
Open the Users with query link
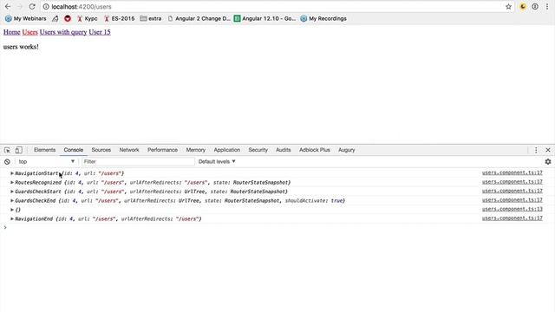(x=63, y=32)
